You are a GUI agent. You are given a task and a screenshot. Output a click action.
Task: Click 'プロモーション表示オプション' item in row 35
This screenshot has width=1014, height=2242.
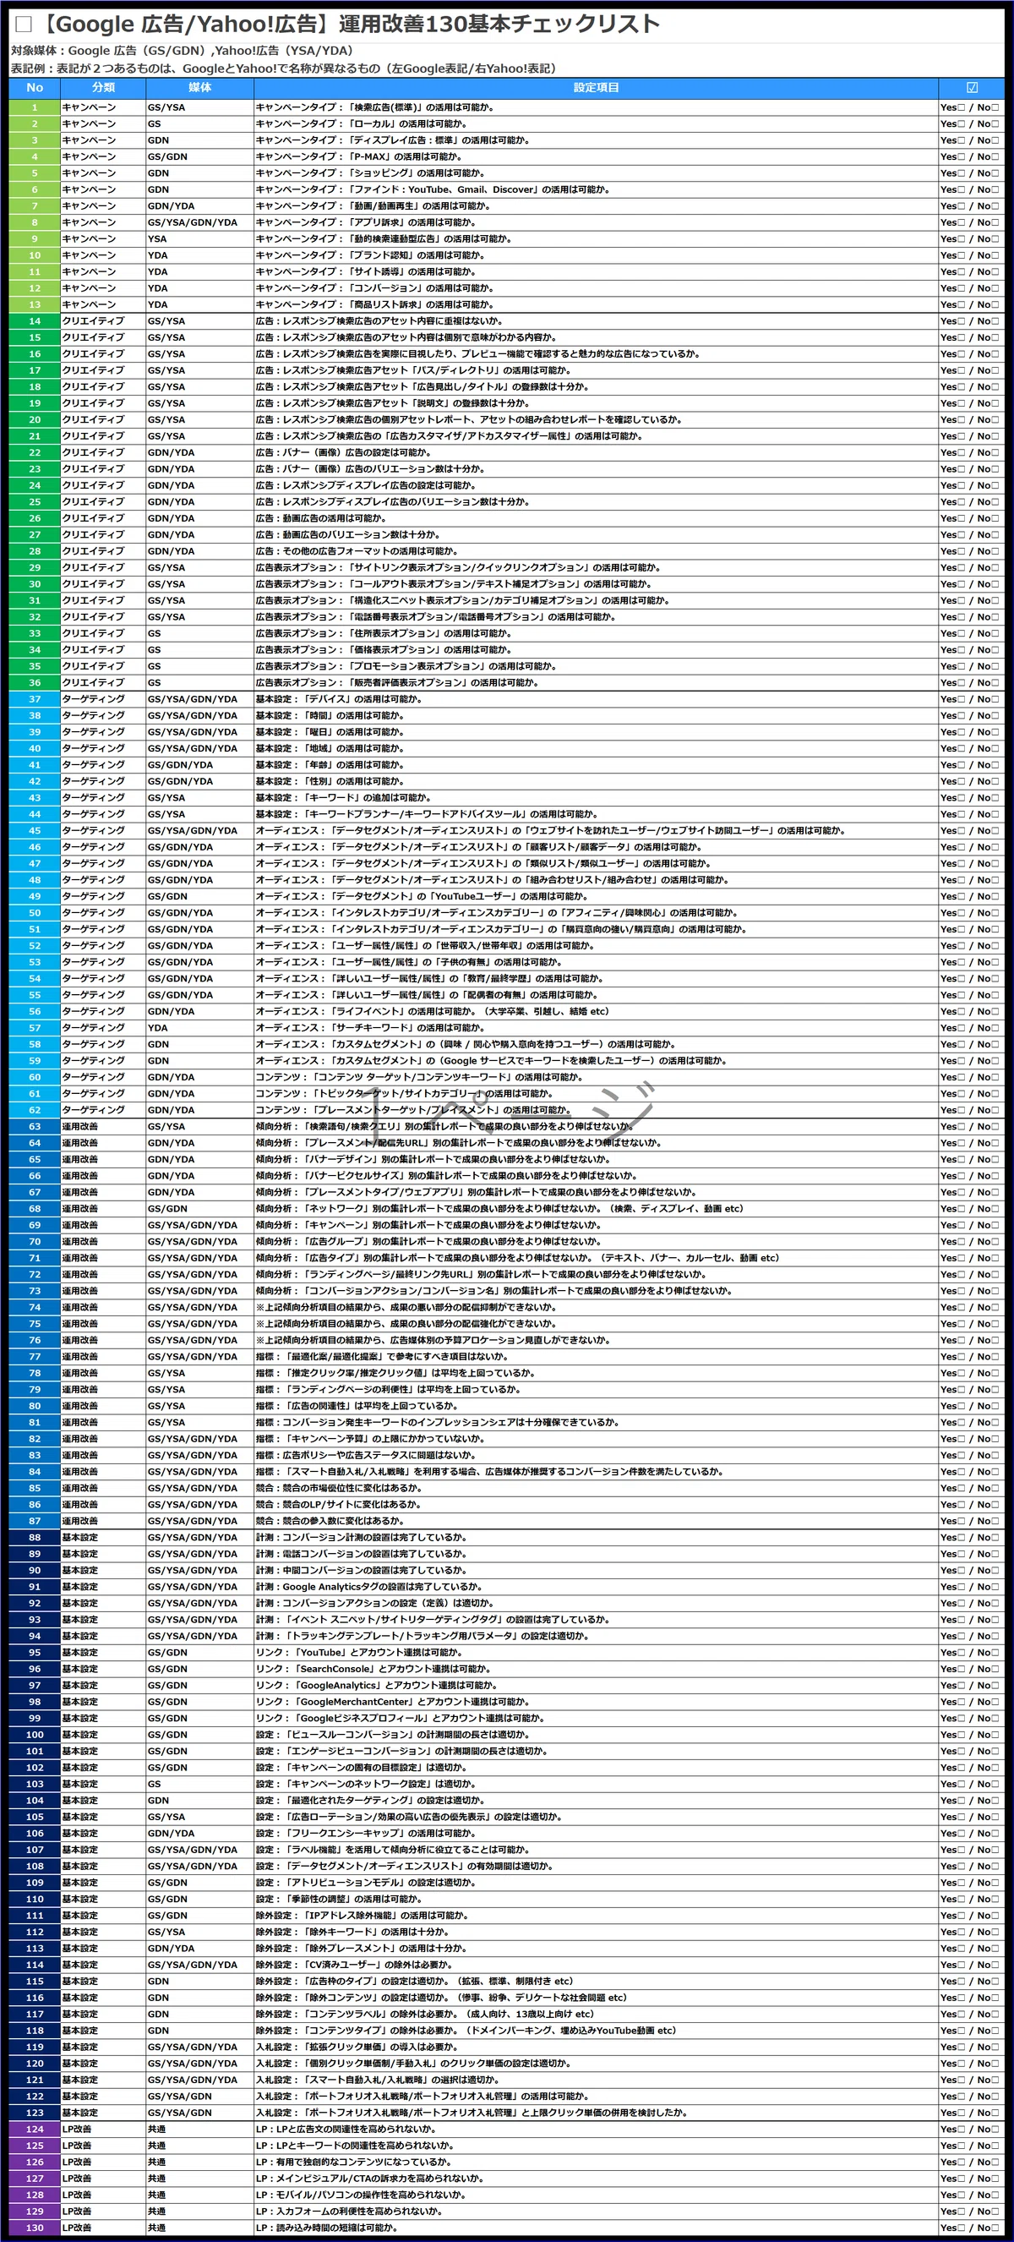click(x=406, y=667)
